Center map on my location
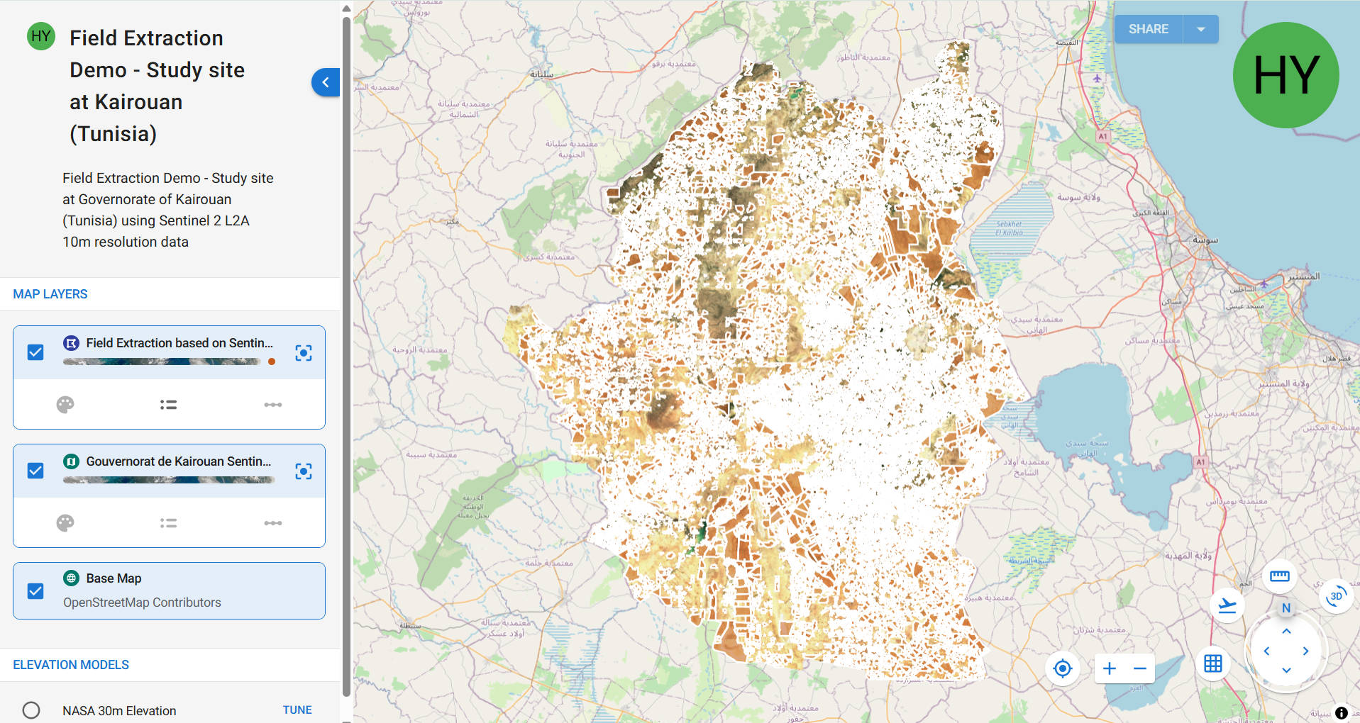This screenshot has height=723, width=1360. click(1062, 668)
